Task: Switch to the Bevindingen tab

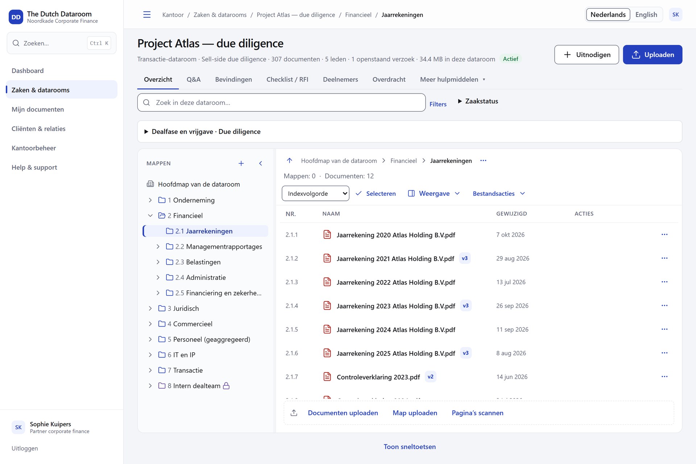Action: coord(233,79)
